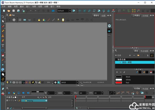Select the Brush tool in left toolbar
Screen dimensions: 155x110
coord(3,26)
